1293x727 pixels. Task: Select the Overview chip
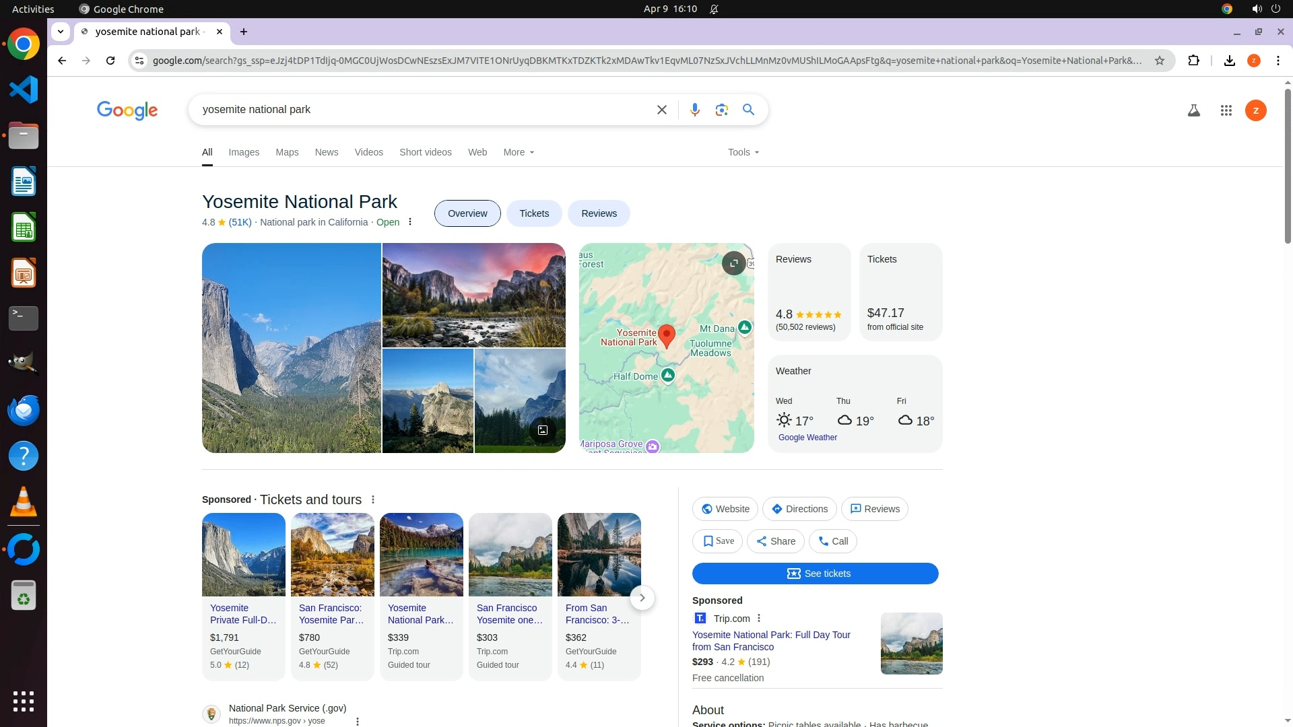pyautogui.click(x=467, y=213)
